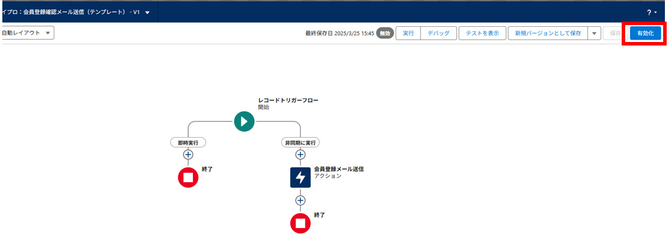The width and height of the screenshot is (669, 245).
Task: Add element with plus below 会員登録メール送信 action
Action: pyautogui.click(x=300, y=200)
